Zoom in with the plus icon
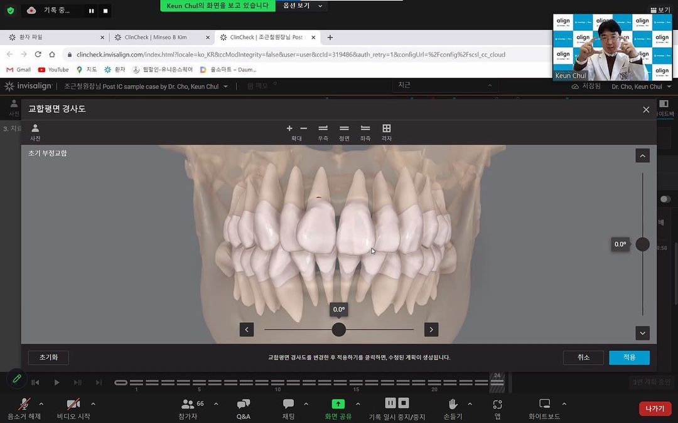The height and width of the screenshot is (423, 678). click(289, 128)
